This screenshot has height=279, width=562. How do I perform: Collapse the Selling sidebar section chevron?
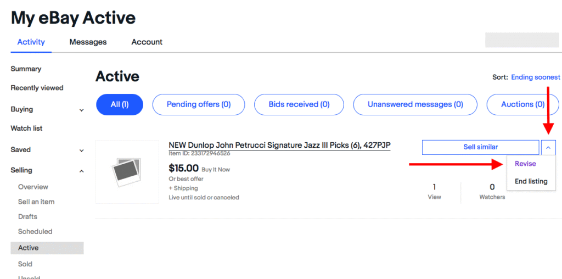(82, 171)
